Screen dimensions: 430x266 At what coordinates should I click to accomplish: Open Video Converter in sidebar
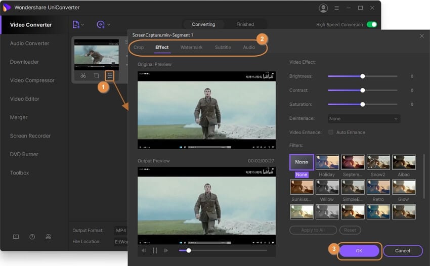coord(34,25)
